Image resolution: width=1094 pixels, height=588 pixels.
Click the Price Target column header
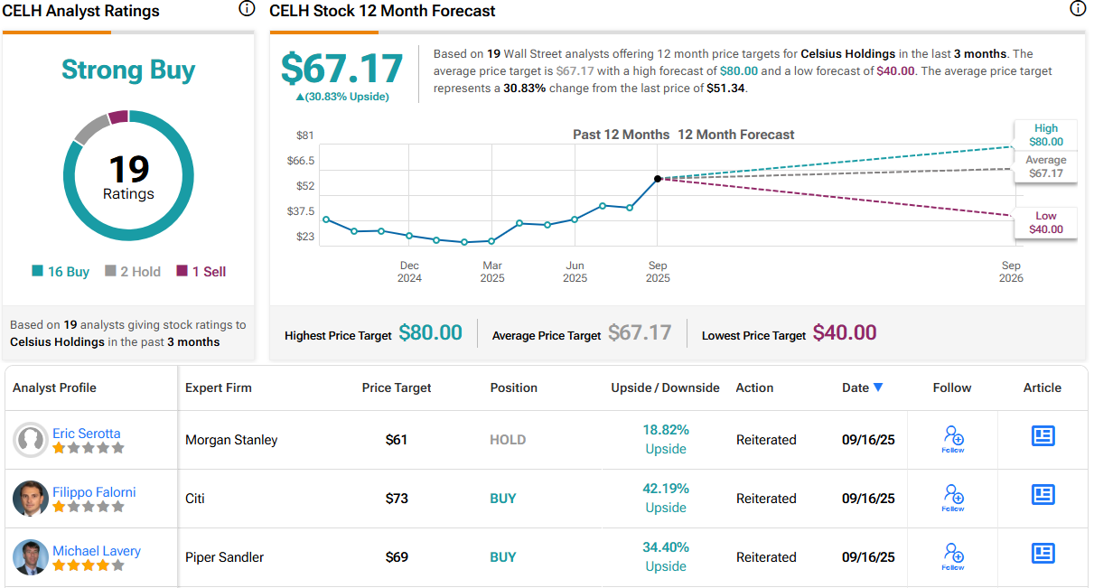397,387
